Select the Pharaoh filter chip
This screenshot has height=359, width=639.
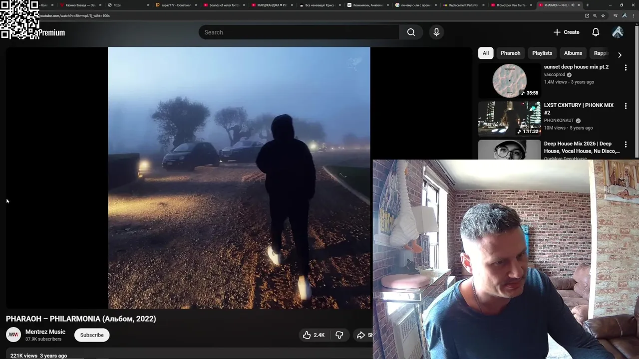point(510,53)
